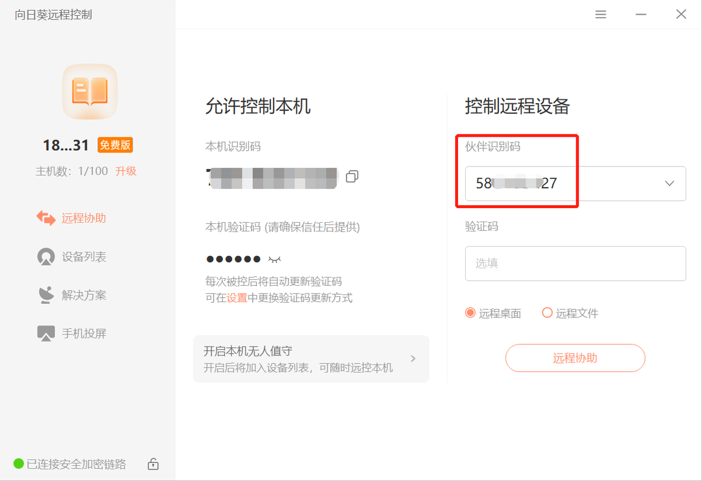Expand 开启本机无人值守 chevron
The width and height of the screenshot is (702, 481).
tap(413, 358)
